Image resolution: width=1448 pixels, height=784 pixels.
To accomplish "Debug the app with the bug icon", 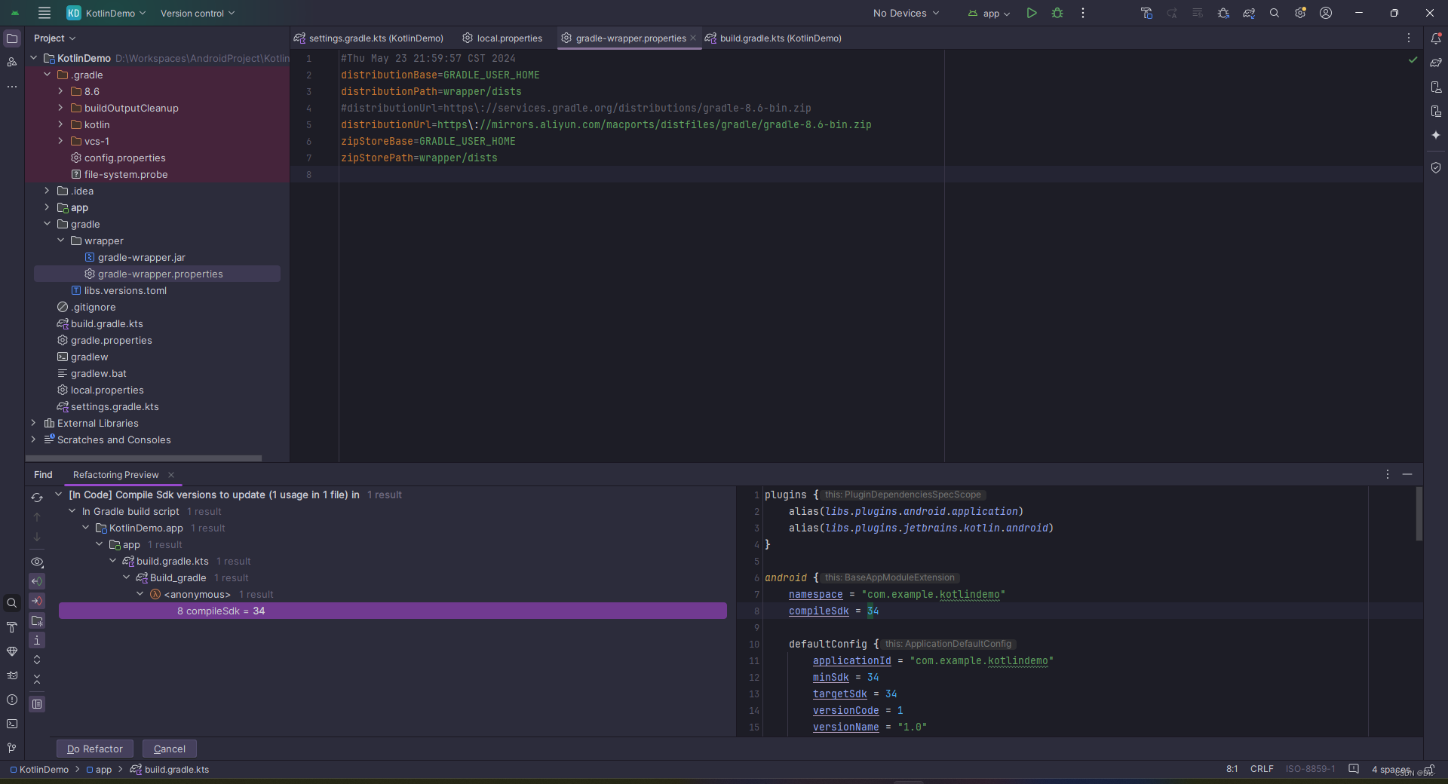I will 1057,13.
